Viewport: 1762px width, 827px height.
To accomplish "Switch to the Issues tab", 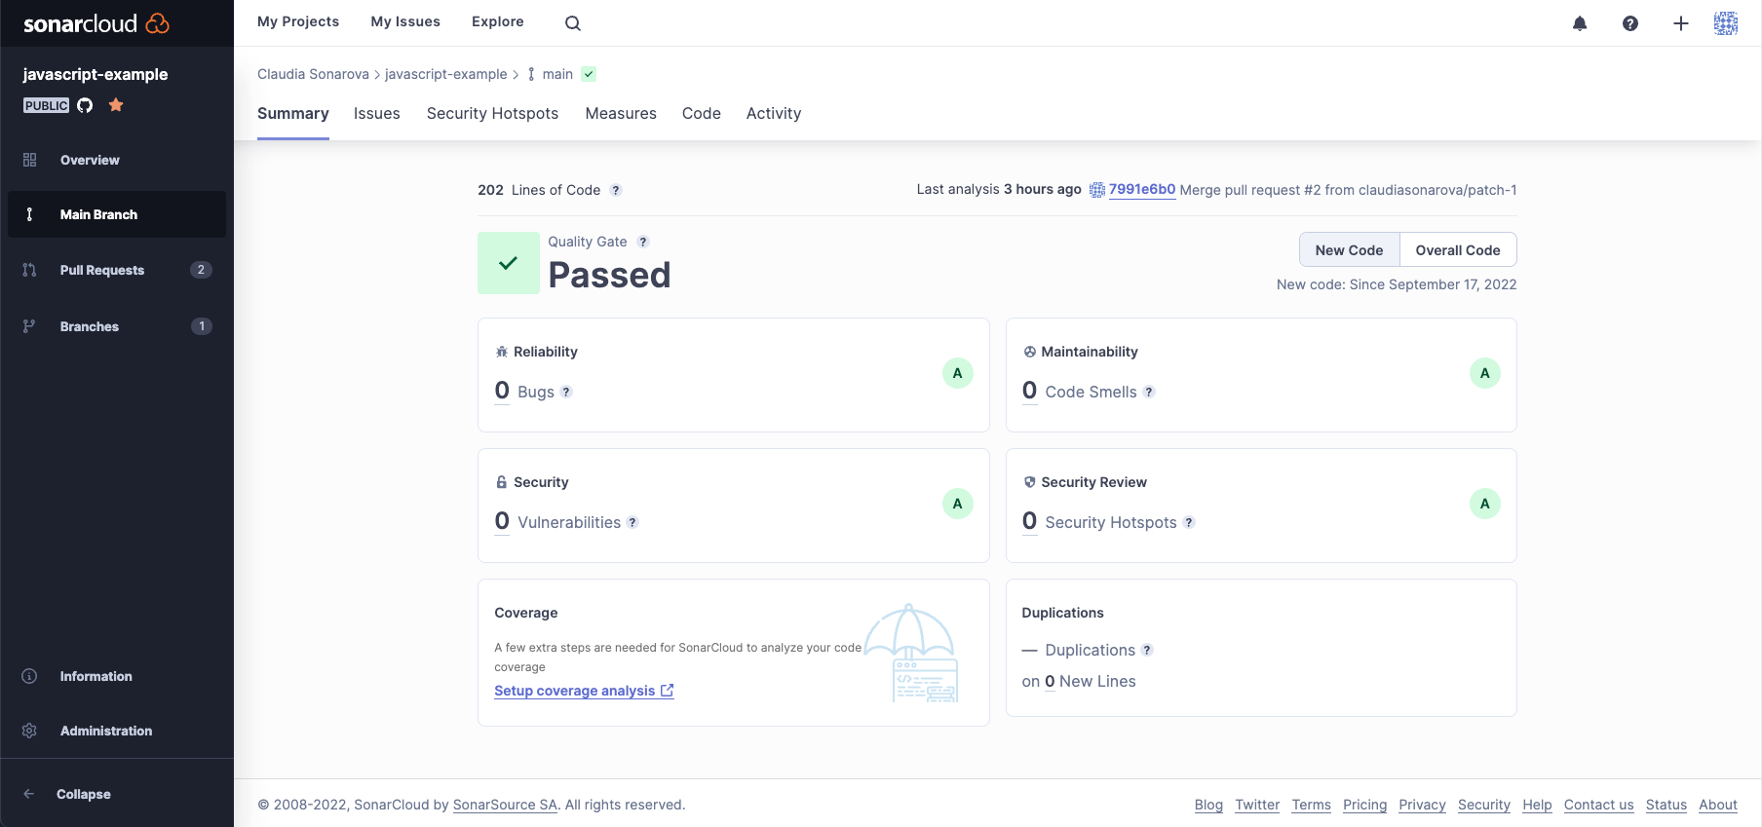I will point(377,114).
